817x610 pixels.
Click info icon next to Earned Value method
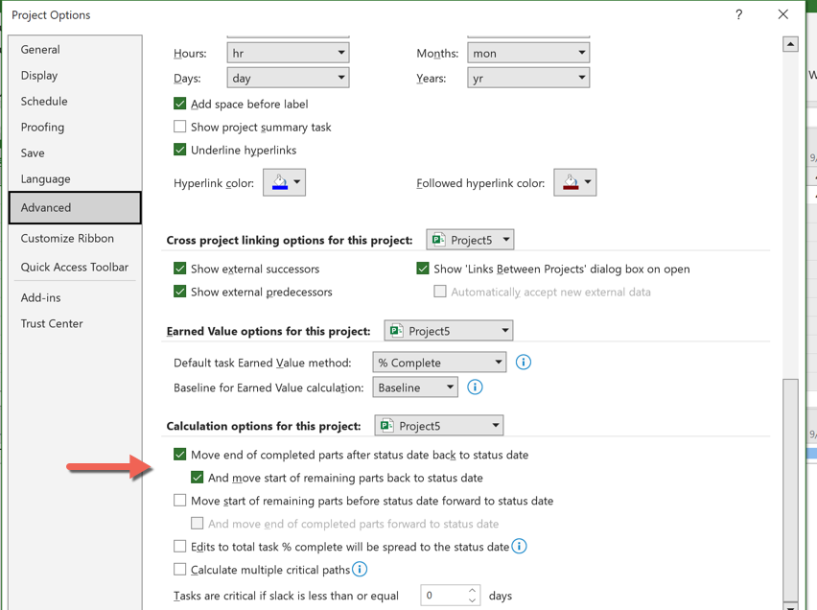pos(524,362)
